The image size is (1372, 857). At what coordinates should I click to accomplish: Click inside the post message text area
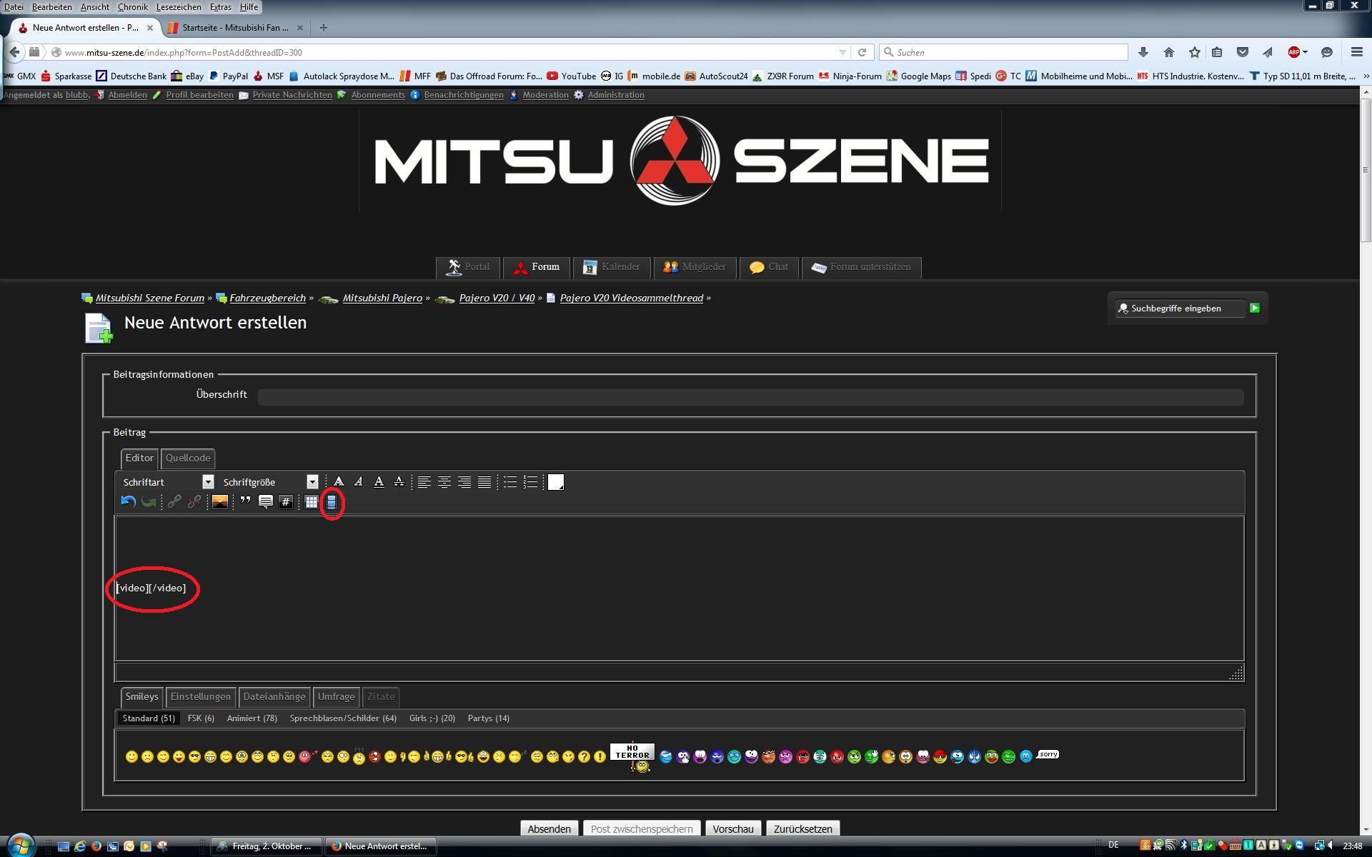click(680, 588)
